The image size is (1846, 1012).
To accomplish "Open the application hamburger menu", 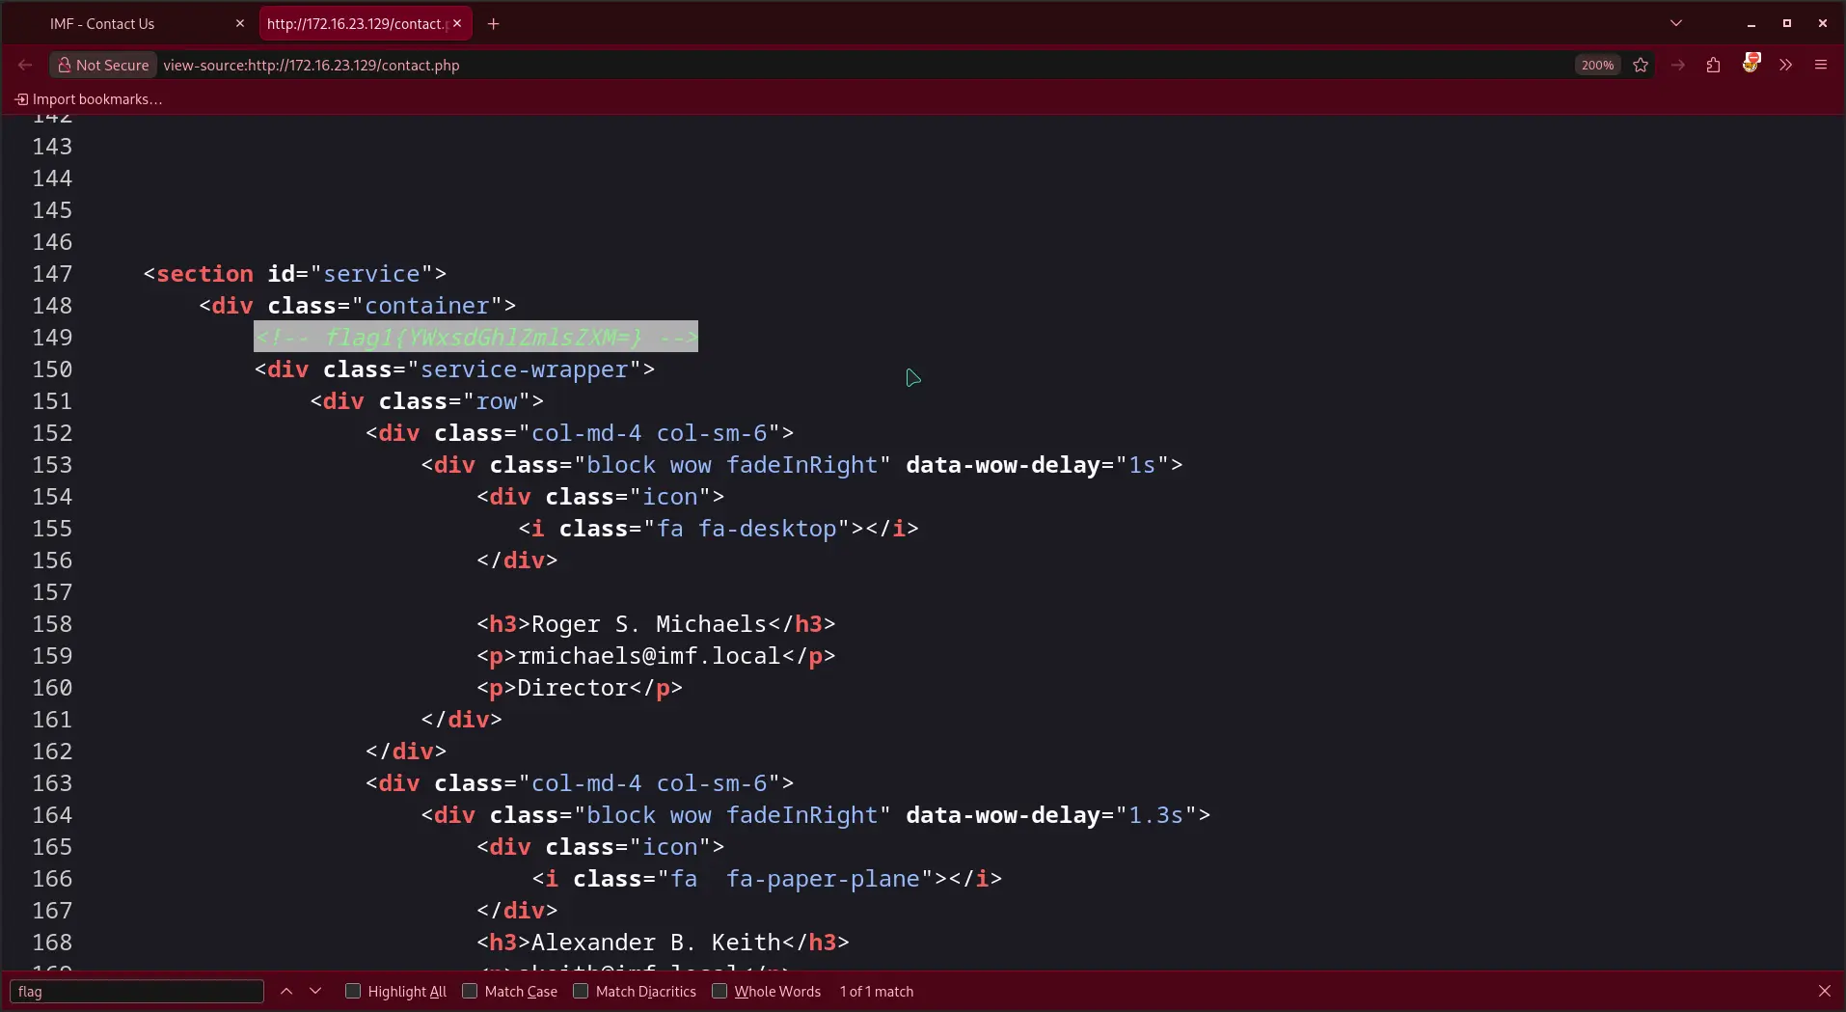I will [x=1821, y=65].
